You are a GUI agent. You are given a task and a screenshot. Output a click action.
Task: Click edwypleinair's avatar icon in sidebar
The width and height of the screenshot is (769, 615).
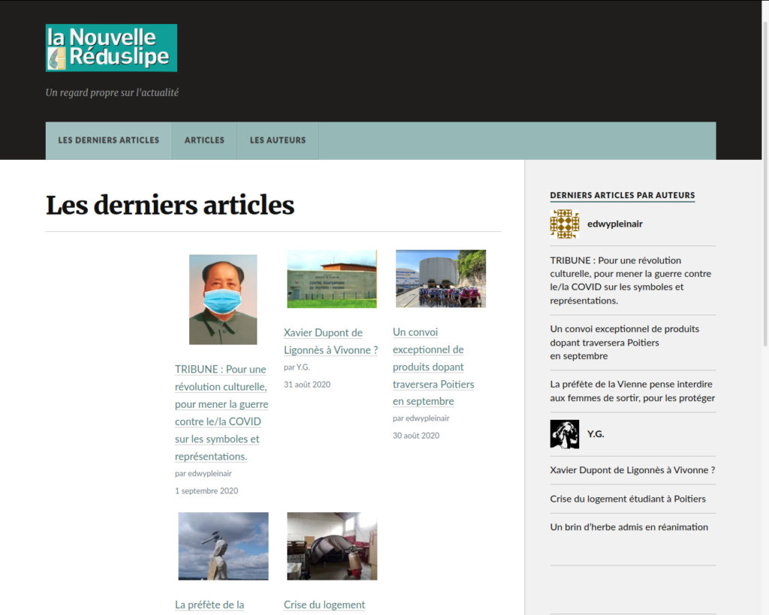[x=565, y=224]
